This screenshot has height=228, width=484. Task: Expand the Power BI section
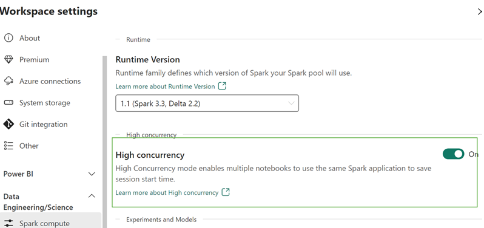pos(92,174)
